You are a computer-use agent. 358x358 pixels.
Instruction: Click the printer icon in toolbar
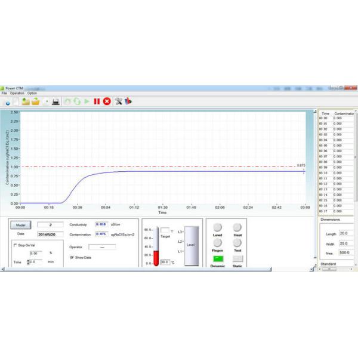(x=55, y=101)
